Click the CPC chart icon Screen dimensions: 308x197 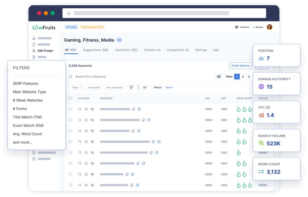(261, 115)
